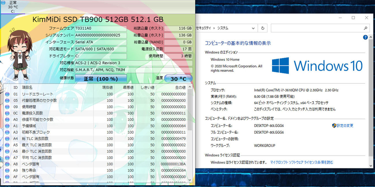The width and height of the screenshot is (375, 187).
Task: Click the computer name DESKTOP-80LGGG6 beside コンピューター名
Action: 269,126
